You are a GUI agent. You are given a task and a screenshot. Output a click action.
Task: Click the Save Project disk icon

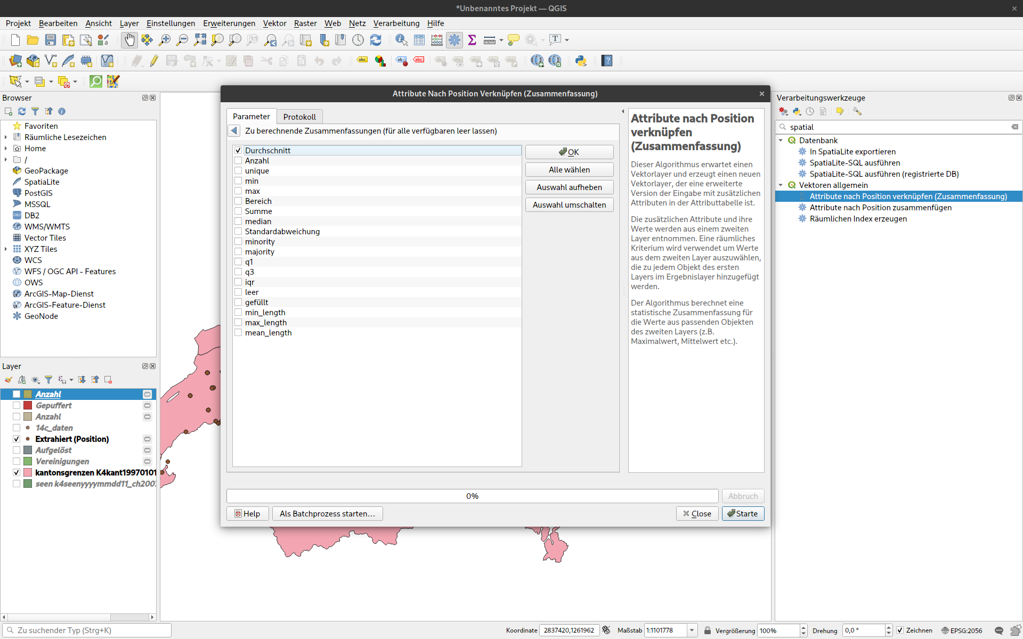point(51,40)
